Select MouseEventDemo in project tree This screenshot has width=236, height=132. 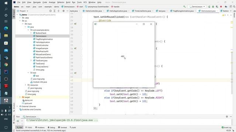pos(43,54)
